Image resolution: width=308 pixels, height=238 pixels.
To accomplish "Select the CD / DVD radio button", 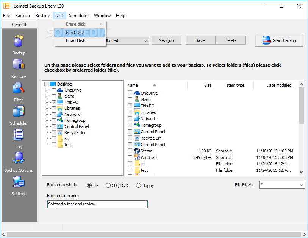I will (x=108, y=185).
